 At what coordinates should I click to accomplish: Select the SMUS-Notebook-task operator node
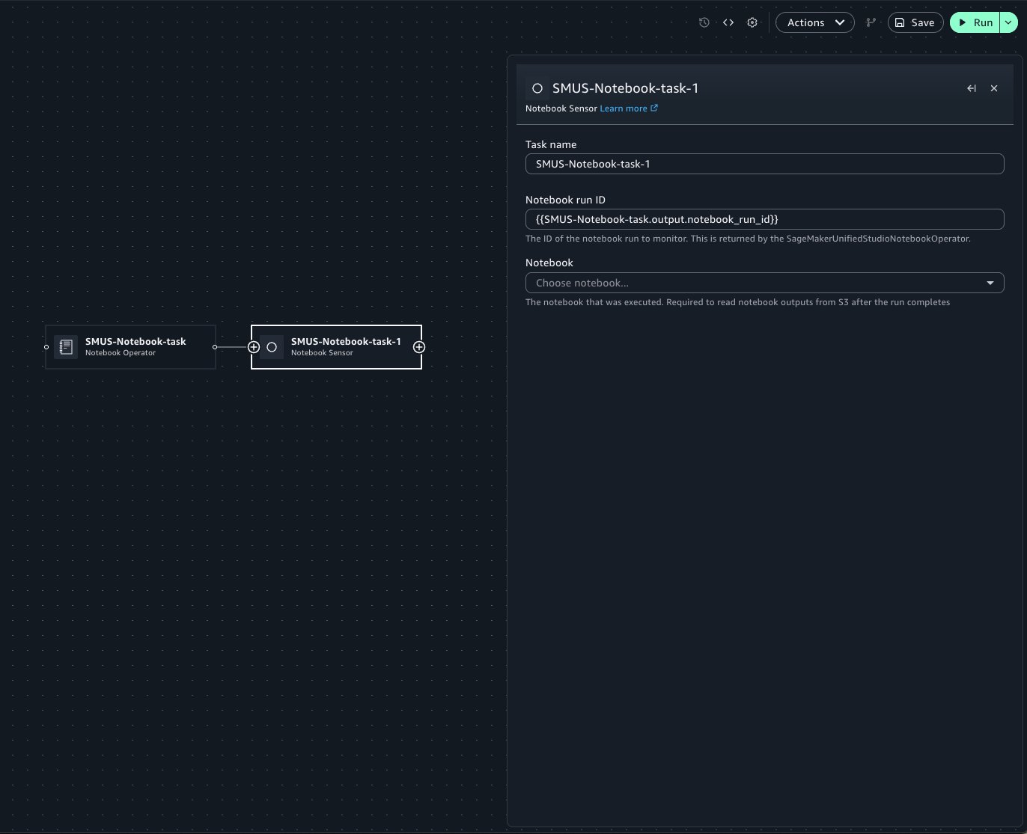[131, 347]
